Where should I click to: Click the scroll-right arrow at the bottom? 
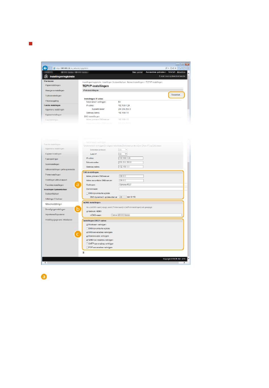[x=184, y=263]
